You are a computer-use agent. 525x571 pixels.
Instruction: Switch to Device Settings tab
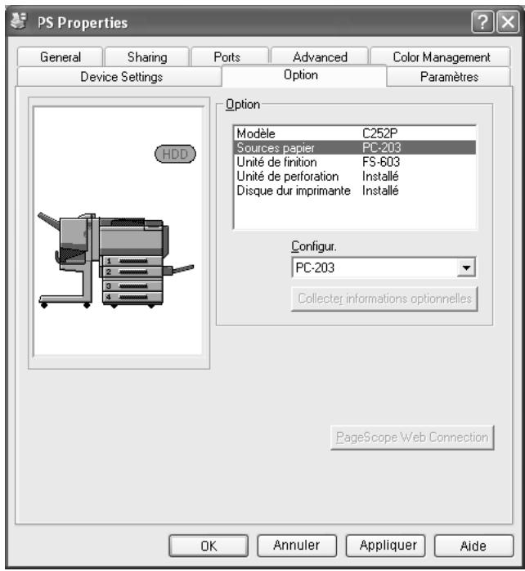pyautogui.click(x=121, y=77)
